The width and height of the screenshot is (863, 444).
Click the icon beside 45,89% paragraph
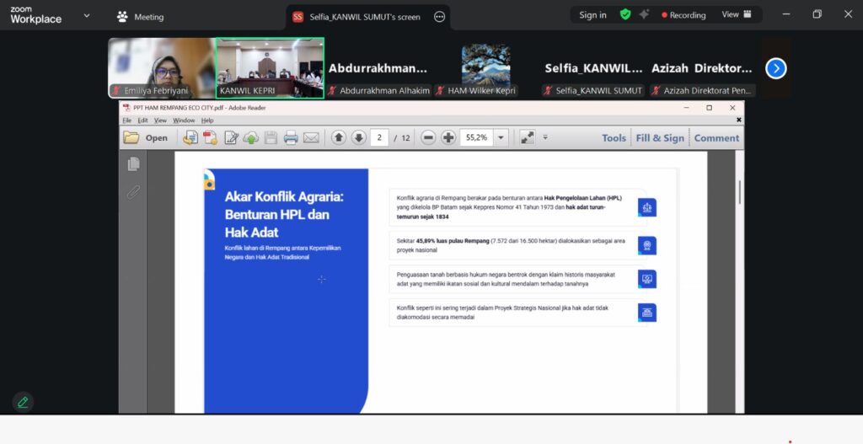tap(647, 245)
